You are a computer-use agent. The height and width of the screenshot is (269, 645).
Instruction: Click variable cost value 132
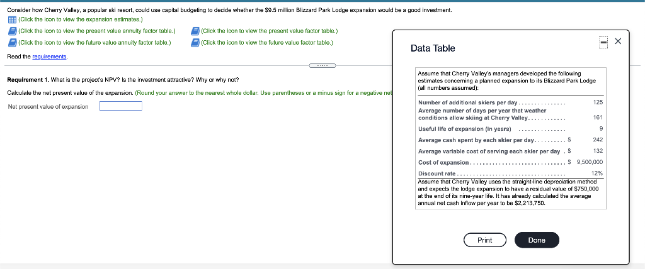598,151
